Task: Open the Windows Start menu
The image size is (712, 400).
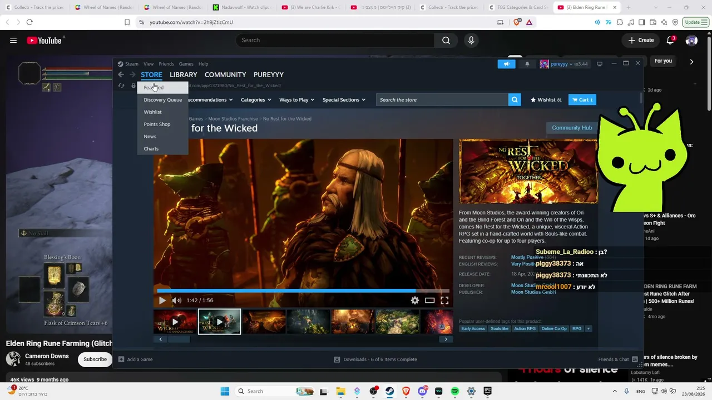Action: 225,391
